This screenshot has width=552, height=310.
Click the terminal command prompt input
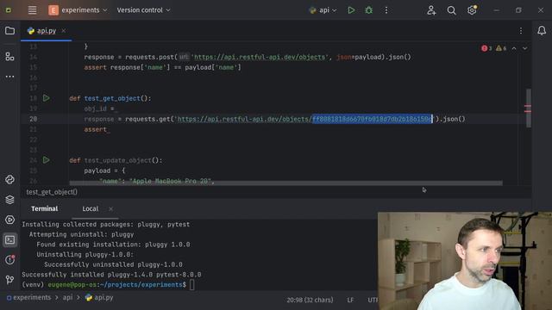[191, 285]
